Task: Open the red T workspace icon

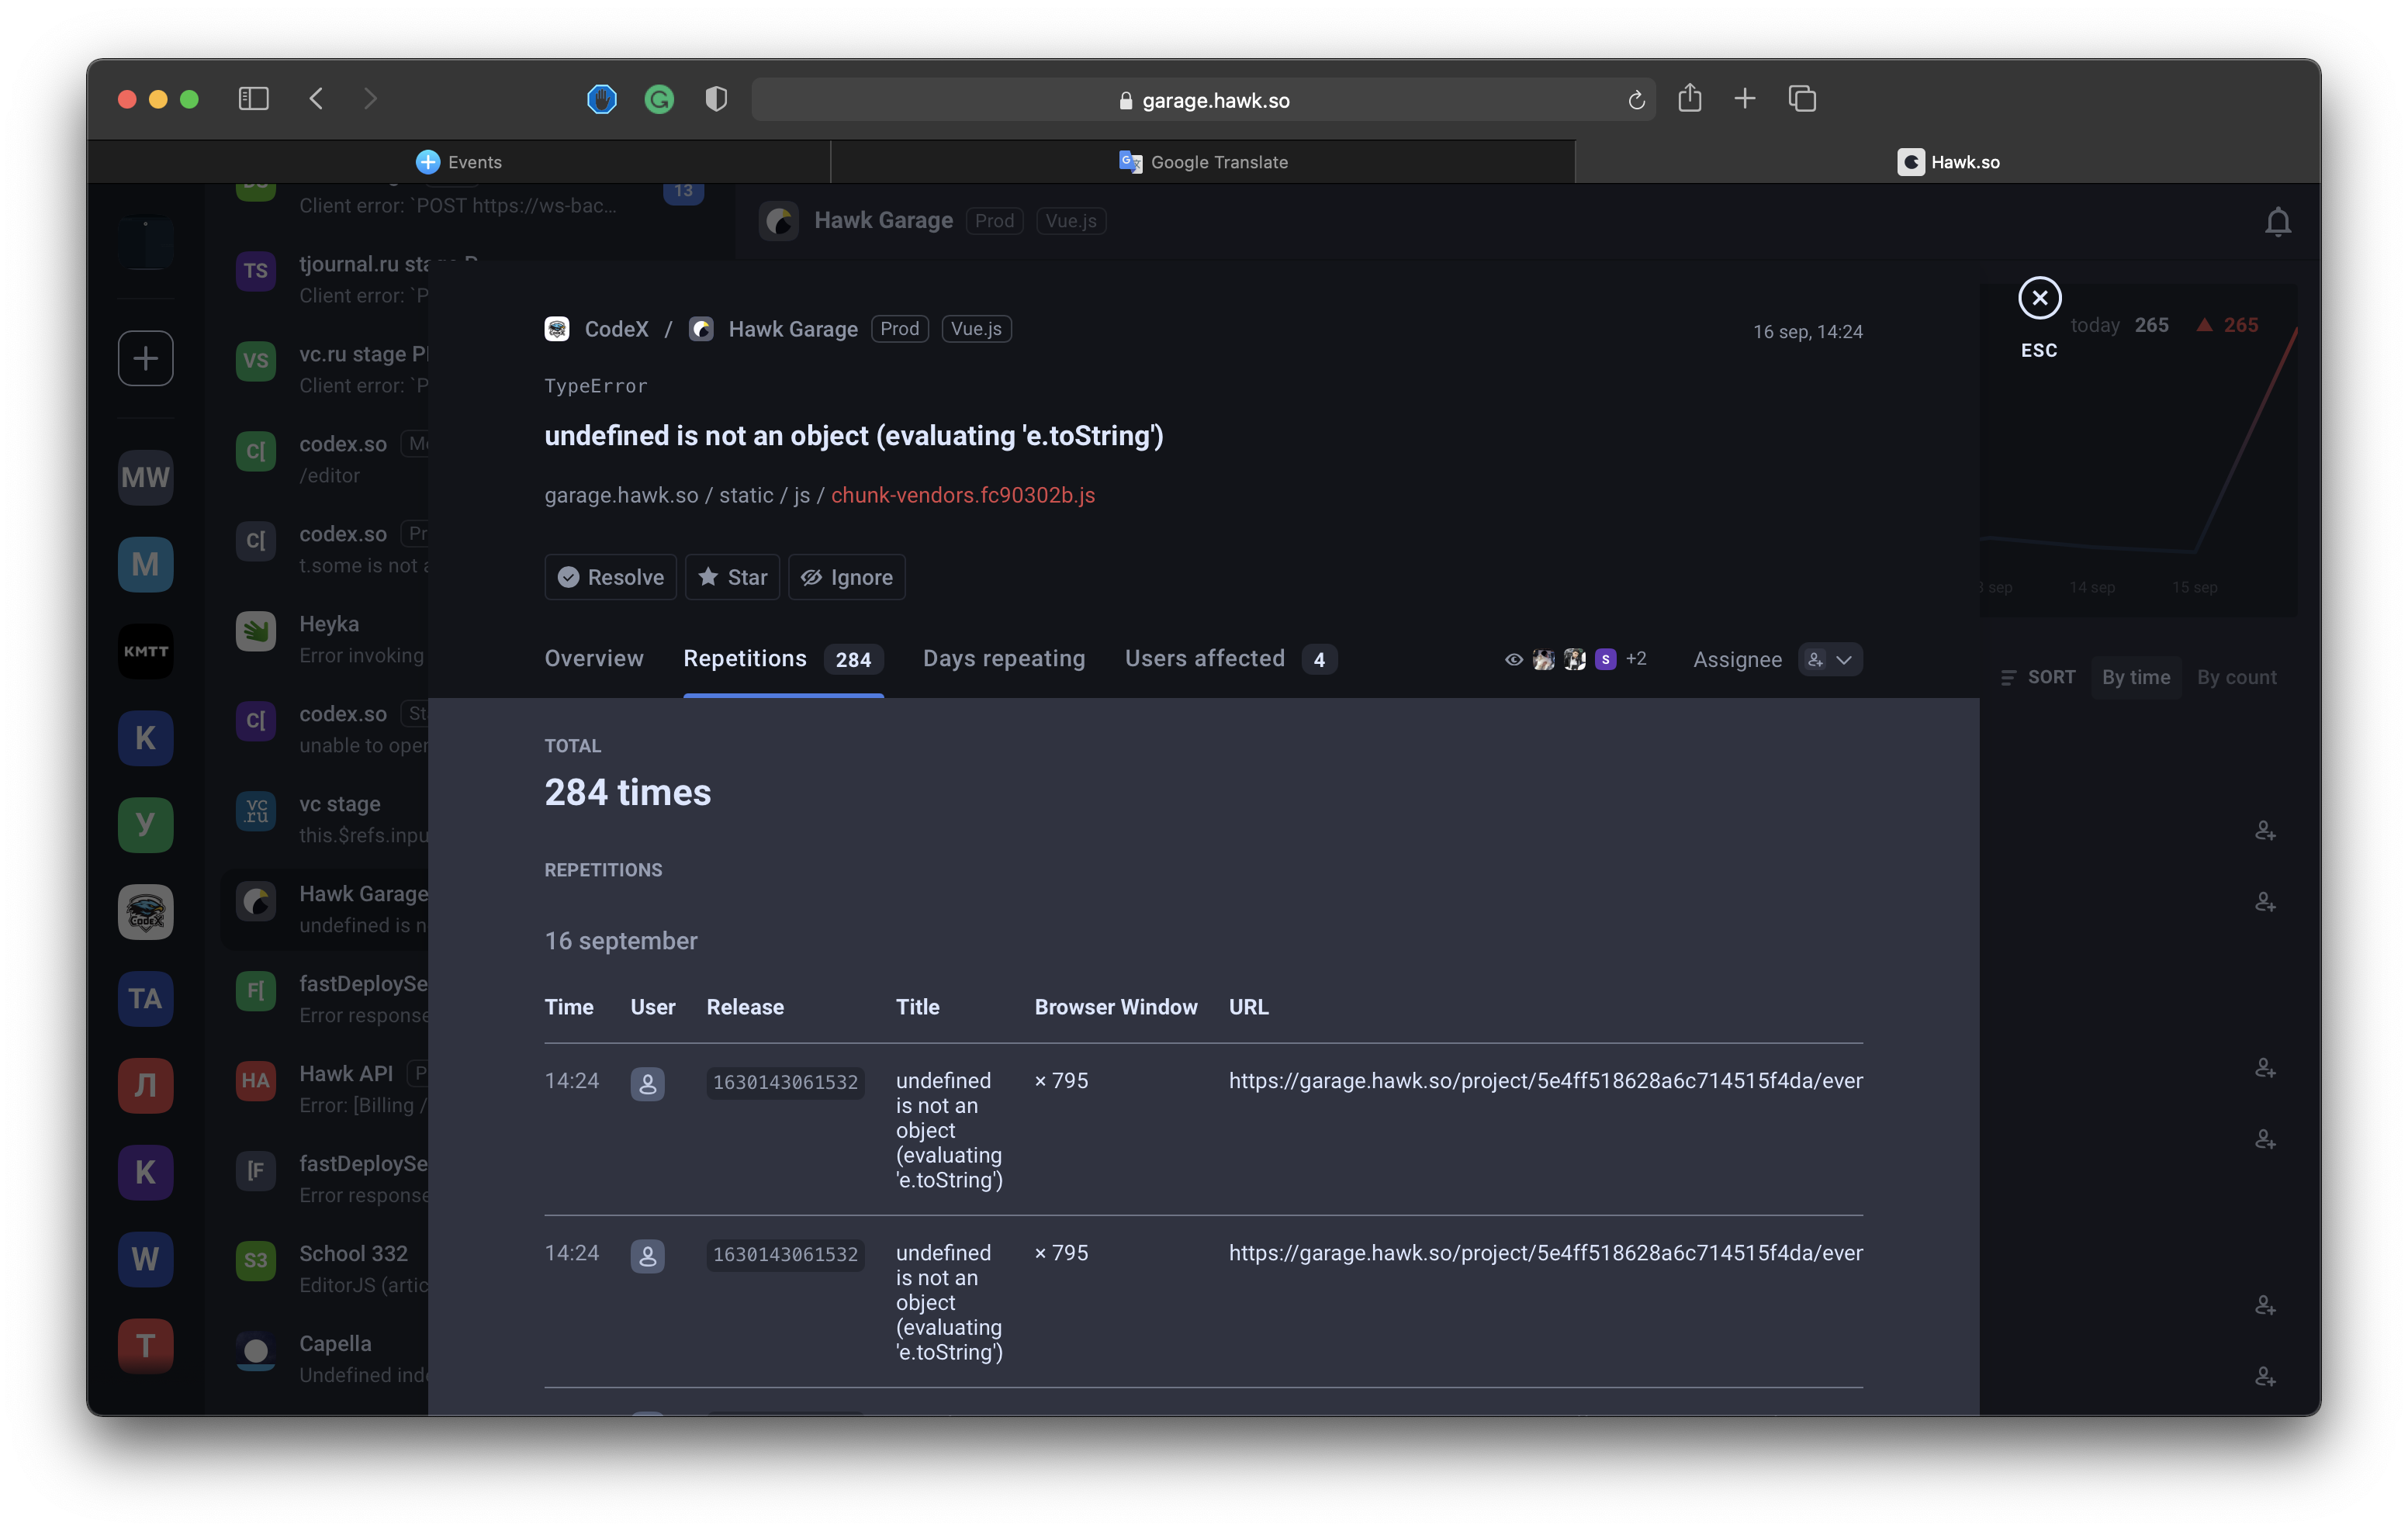Action: (x=146, y=1346)
